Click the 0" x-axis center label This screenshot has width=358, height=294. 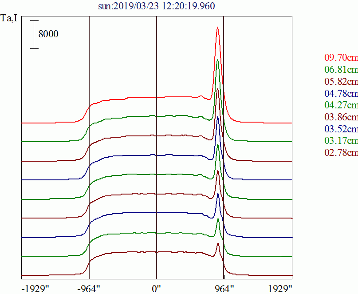click(157, 289)
